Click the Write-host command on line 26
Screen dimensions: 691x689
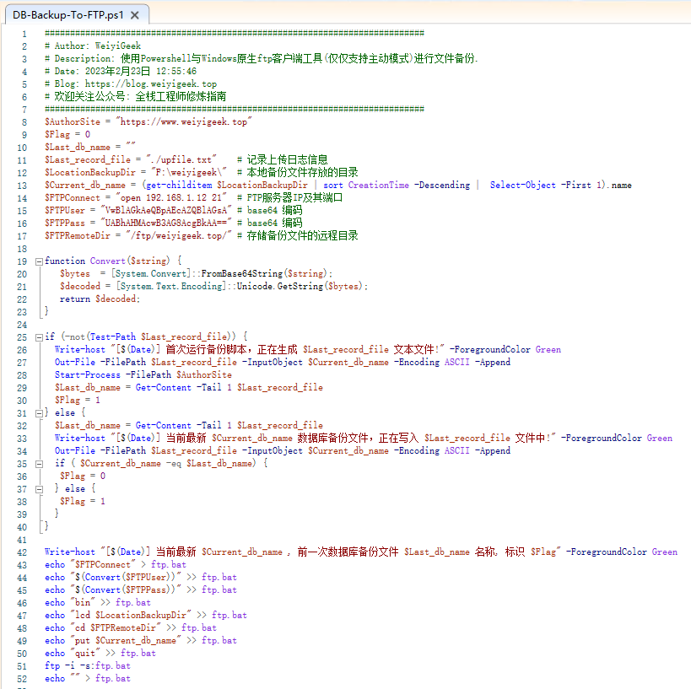pos(80,348)
